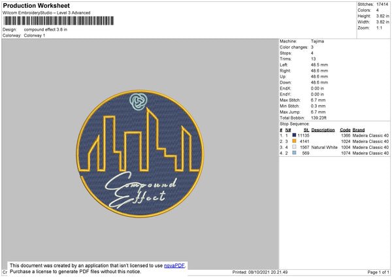Select EndX value 0.00 in
392x277 pixels.
[x=318, y=88]
